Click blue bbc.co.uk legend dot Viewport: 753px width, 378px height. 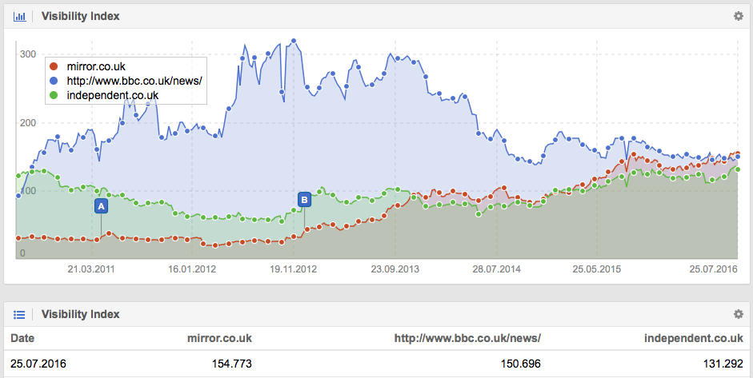54,81
